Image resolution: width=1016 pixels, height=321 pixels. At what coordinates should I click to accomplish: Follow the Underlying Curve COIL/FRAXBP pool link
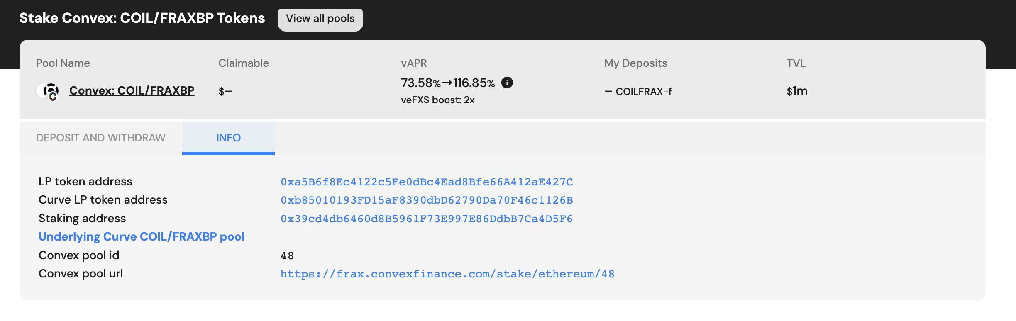click(x=142, y=237)
